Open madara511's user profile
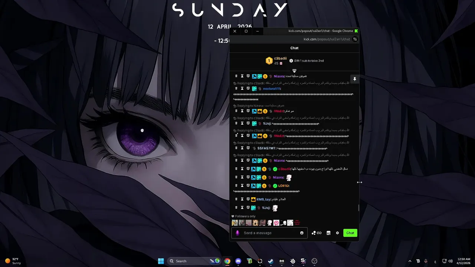 [272, 89]
